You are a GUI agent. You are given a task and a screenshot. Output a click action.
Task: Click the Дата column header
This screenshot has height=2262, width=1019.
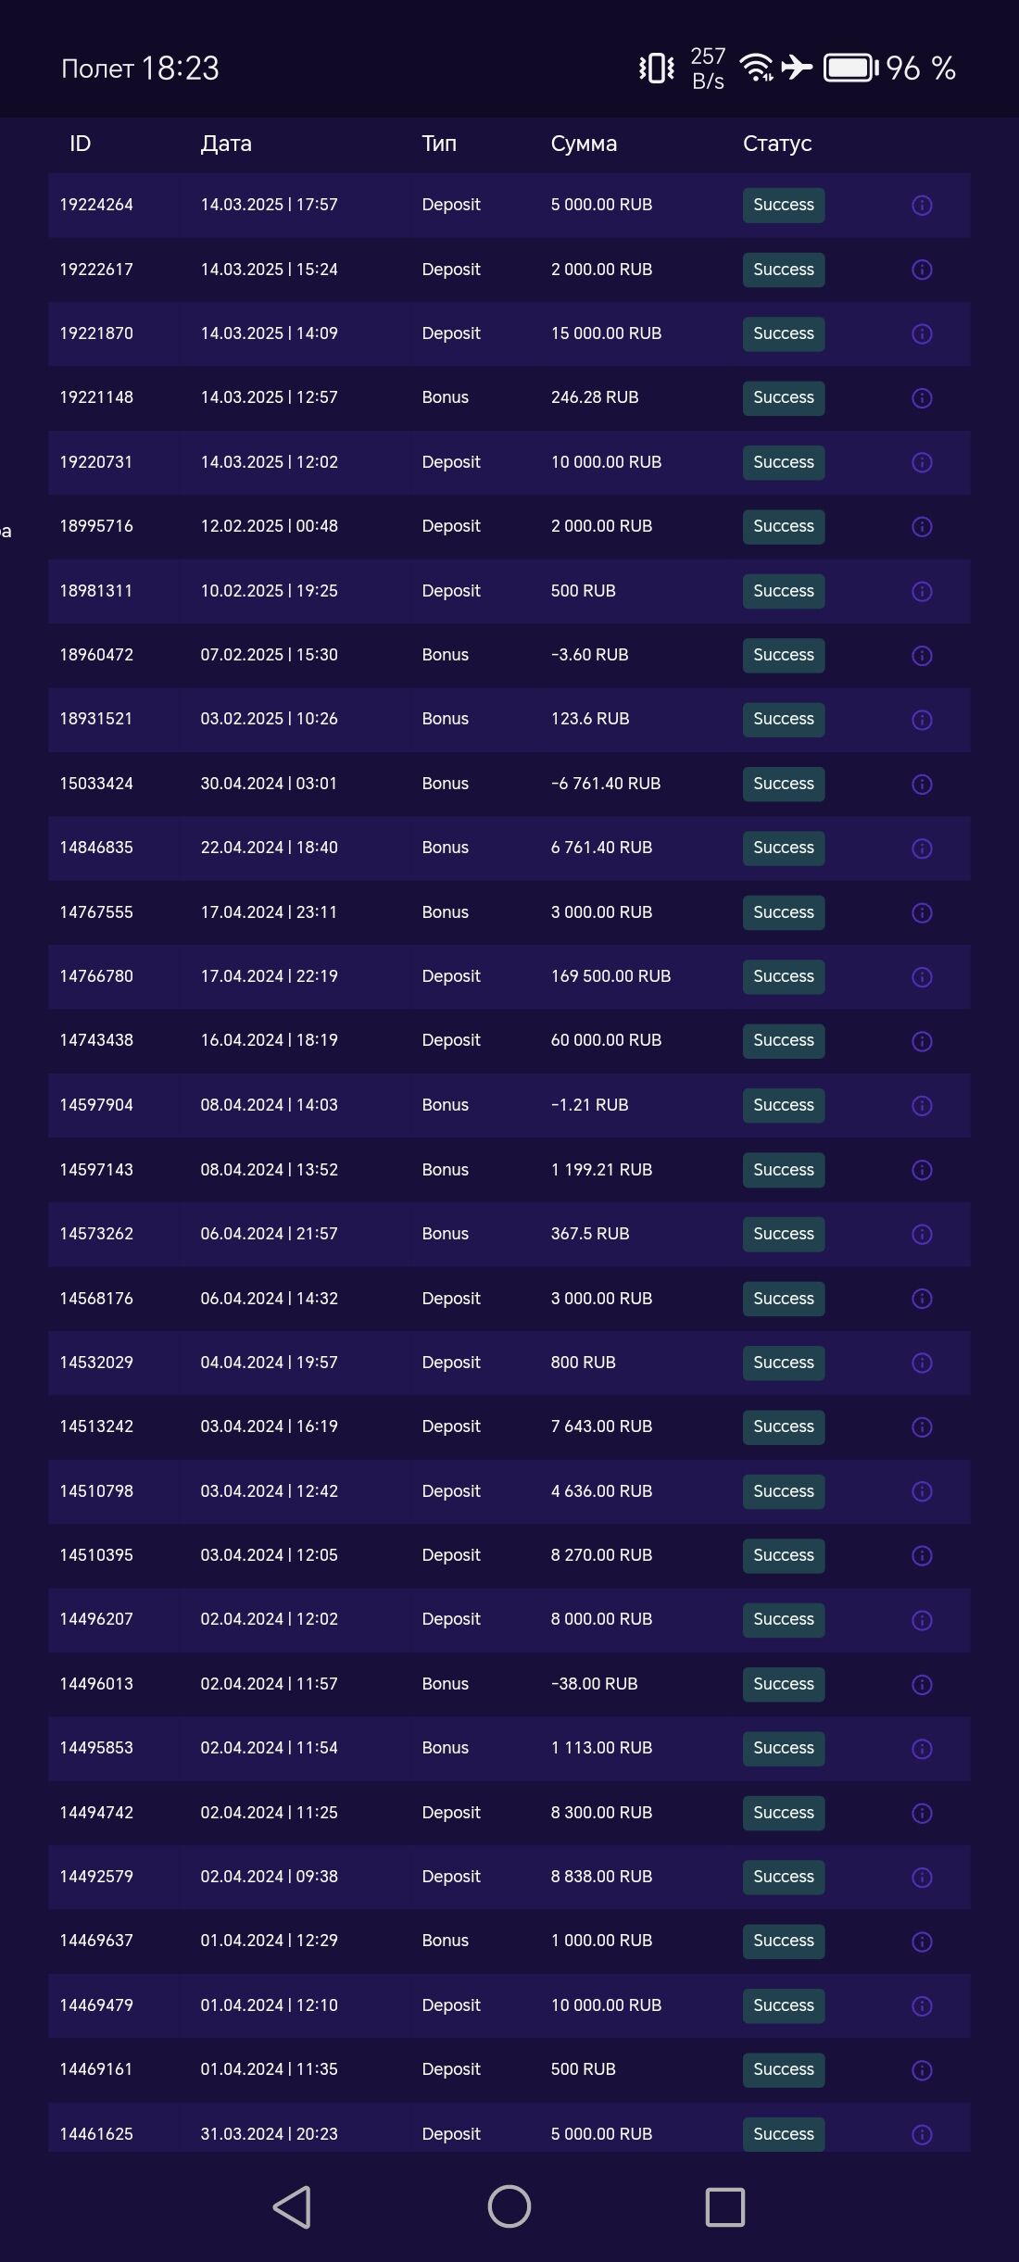[x=226, y=144]
